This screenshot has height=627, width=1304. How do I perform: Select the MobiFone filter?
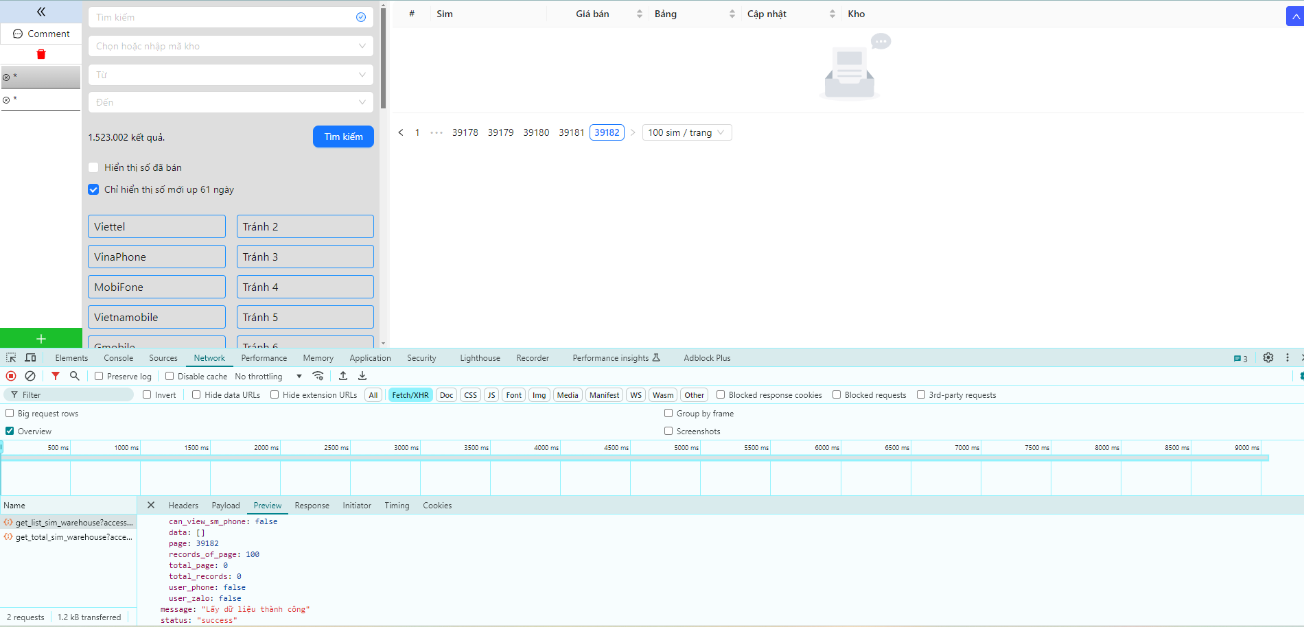click(156, 287)
